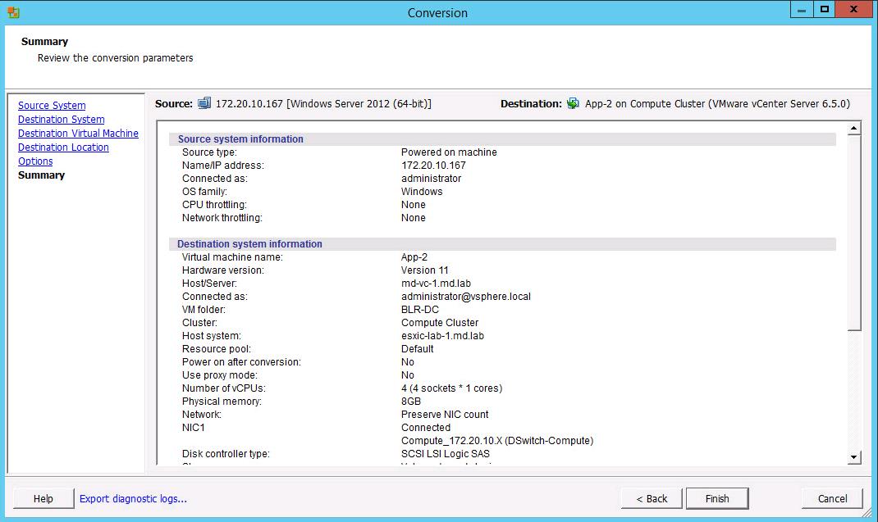The image size is (878, 522).
Task: Click the Cluster value 'Compute Cluster'
Action: [440, 323]
